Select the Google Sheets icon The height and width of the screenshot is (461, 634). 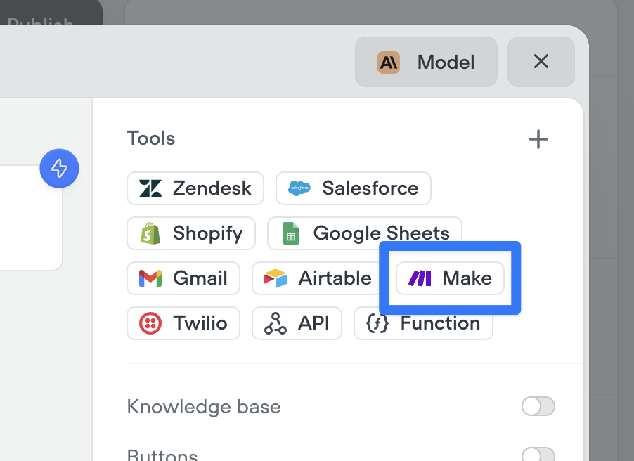(x=292, y=233)
